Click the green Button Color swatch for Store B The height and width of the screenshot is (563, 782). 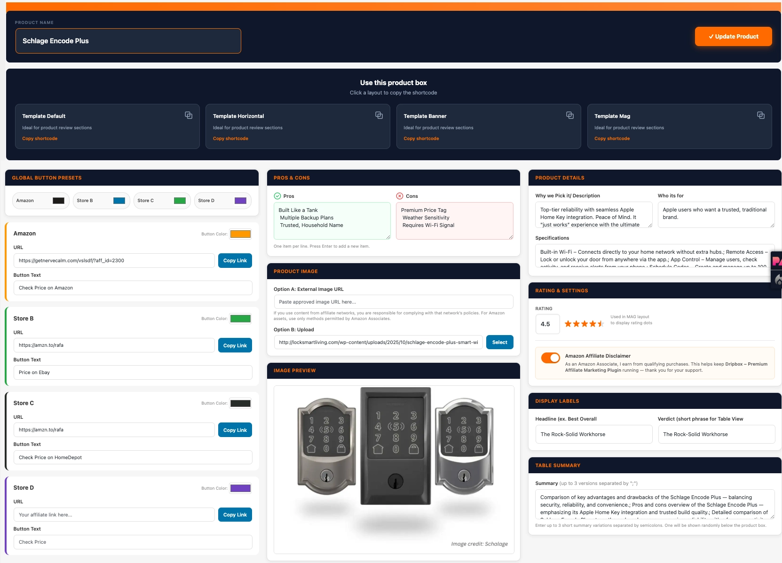coord(240,319)
